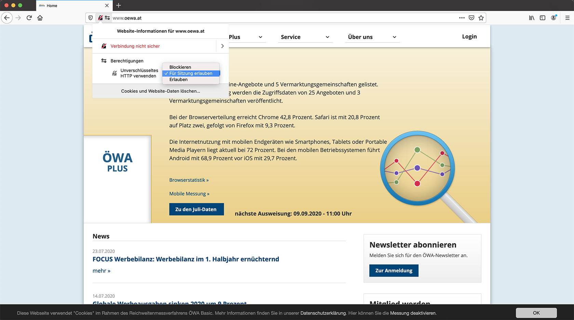574x320 pixels.
Task: Click the permissions icon in address bar
Action: (x=107, y=18)
